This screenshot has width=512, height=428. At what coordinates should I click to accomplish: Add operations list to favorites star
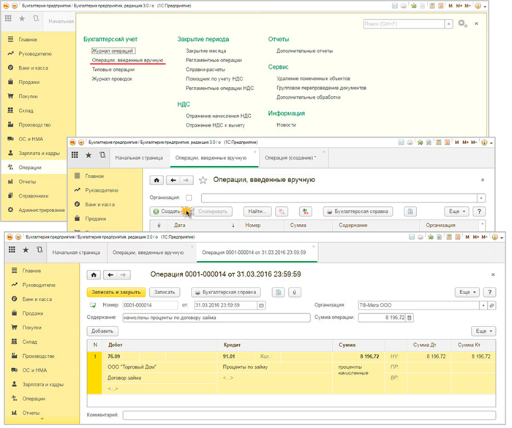coord(203,180)
